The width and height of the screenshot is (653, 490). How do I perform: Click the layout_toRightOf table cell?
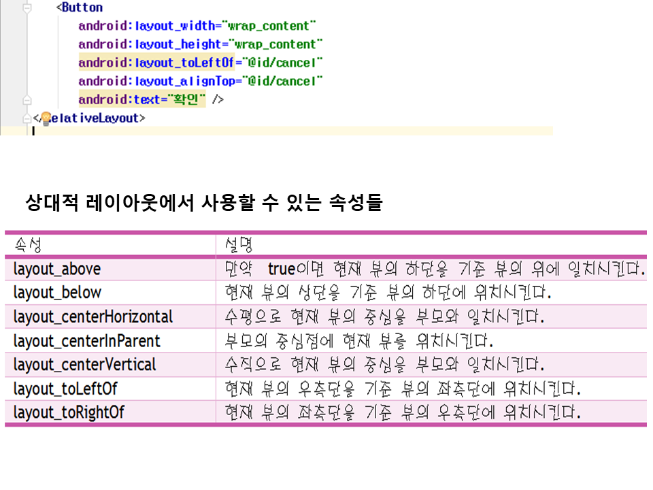pyautogui.click(x=68, y=412)
